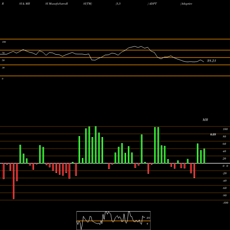Screen dimensions: 230x230
Task: Click the 20 label on MR axis
Action: pyautogui.click(x=224, y=159)
